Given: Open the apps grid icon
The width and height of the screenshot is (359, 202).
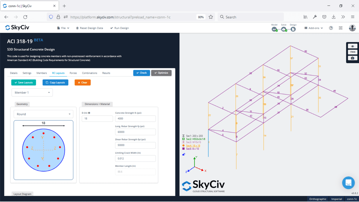Looking at the screenshot, I should 340,28.
